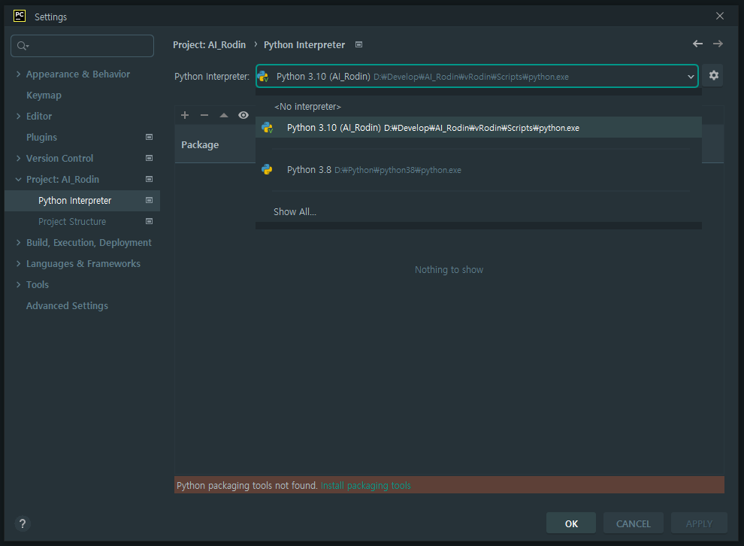744x546 pixels.
Task: Expand the Editor section
Action: click(19, 117)
